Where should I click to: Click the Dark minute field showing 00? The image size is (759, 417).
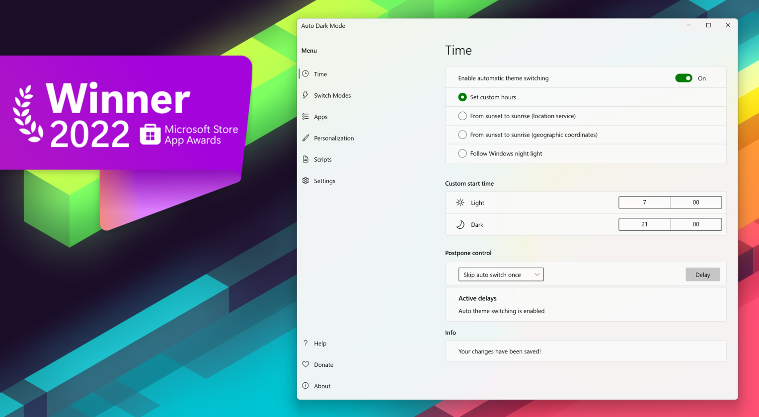coord(695,224)
